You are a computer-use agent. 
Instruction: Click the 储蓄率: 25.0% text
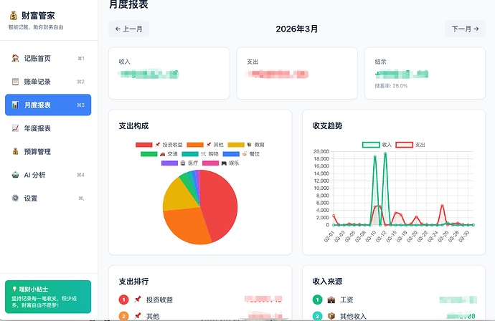[x=391, y=86]
